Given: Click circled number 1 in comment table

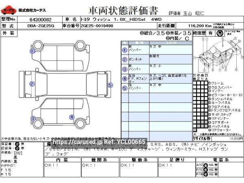Looking at the screenshot, I should 124,50.
